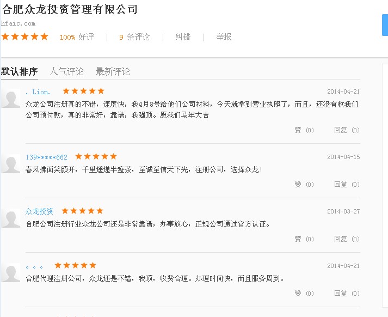Screen dimensions: 388x317
Task: Click the star rating on 众龙投资's review
Action: coord(82,211)
